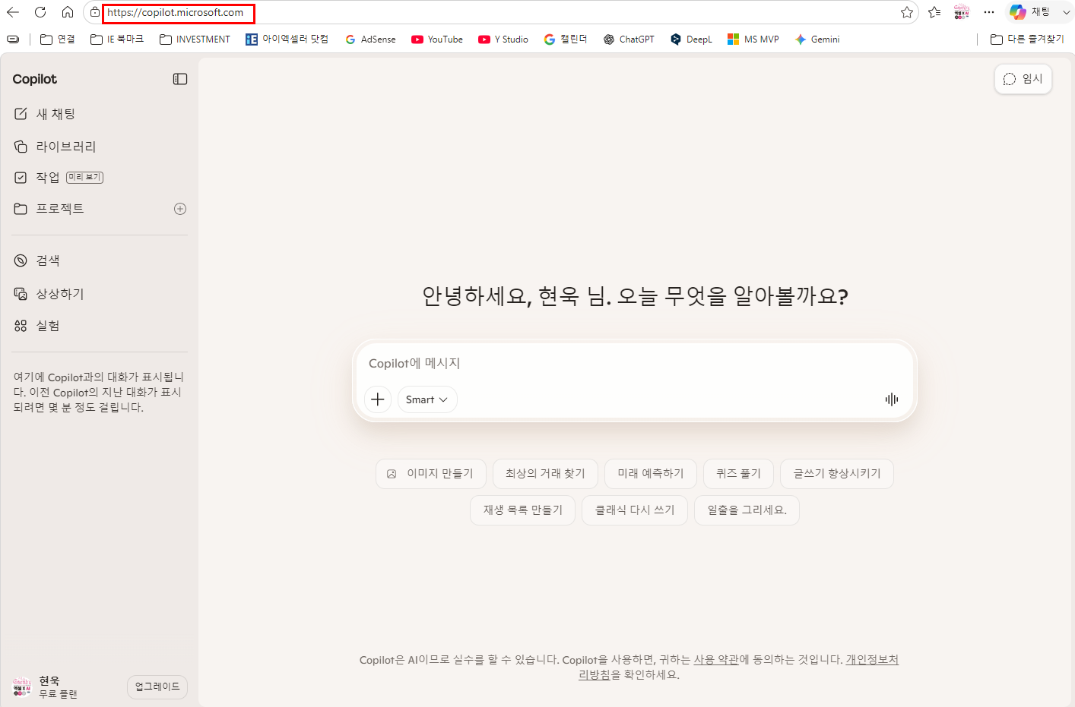Open the 연결 bookmarks folder

(58, 39)
